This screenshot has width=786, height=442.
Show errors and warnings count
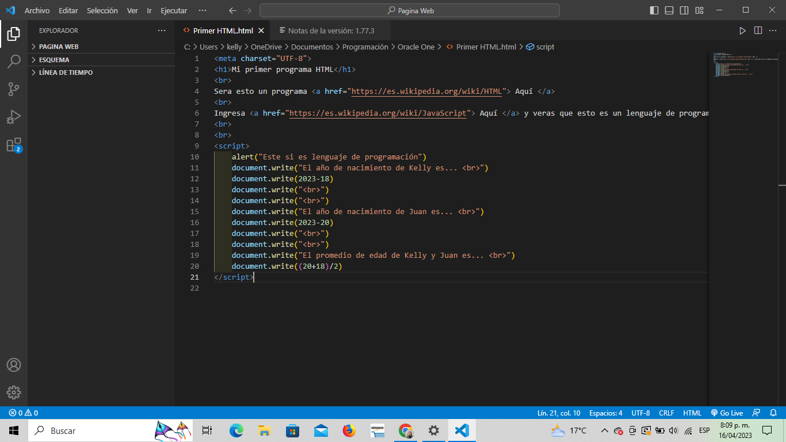coord(24,413)
